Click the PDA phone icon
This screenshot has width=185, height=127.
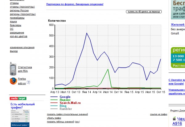[13, 69]
